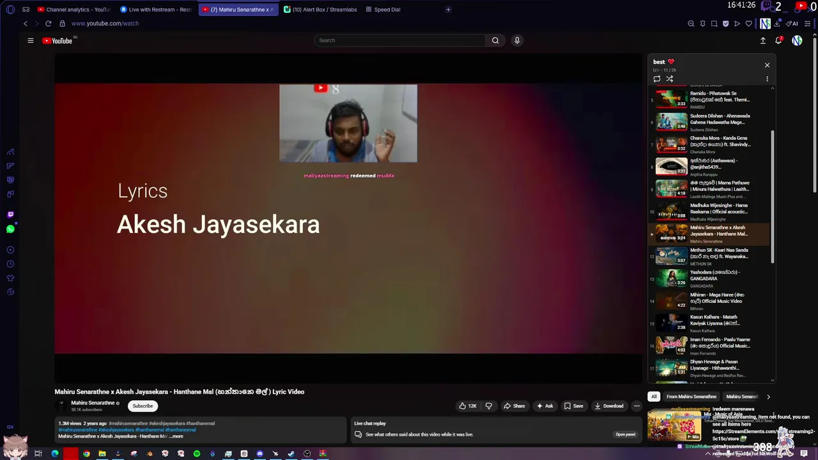The width and height of the screenshot is (818, 460).
Task: Switch to Alert Box / Streamlabs tab
Action: pyautogui.click(x=320, y=10)
